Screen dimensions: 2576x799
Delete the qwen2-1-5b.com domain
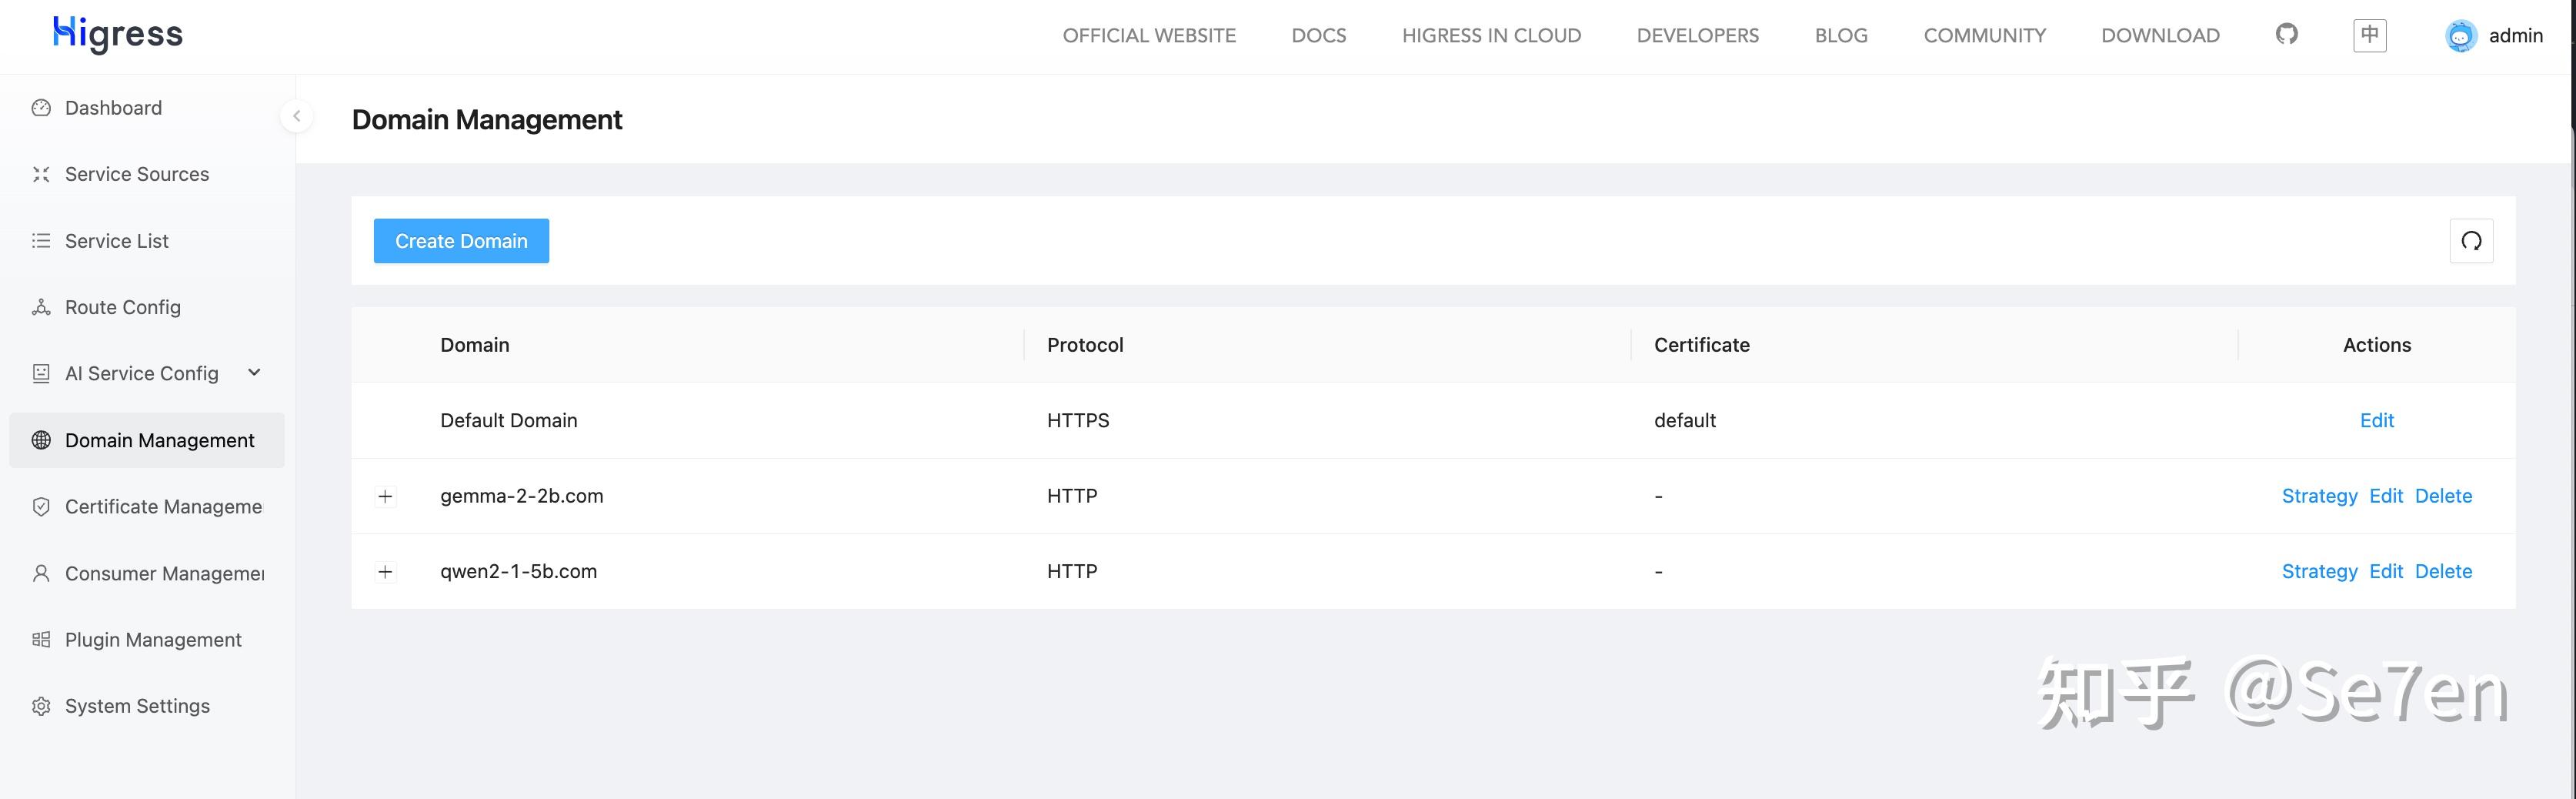point(2443,572)
